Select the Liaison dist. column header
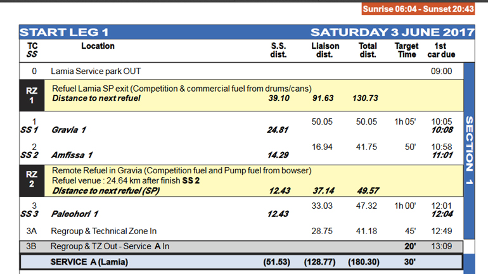 [325, 50]
